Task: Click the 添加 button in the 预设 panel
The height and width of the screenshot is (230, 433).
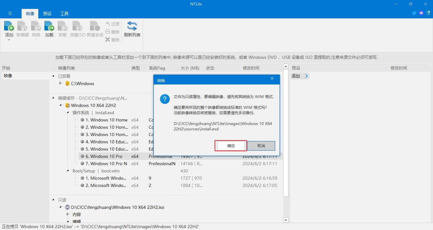Action: pos(300,76)
